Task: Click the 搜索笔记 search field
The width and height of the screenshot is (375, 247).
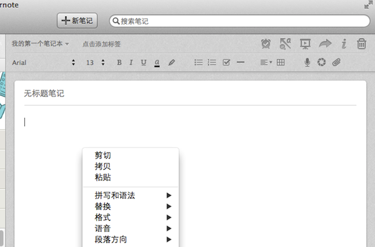Action: (x=239, y=21)
